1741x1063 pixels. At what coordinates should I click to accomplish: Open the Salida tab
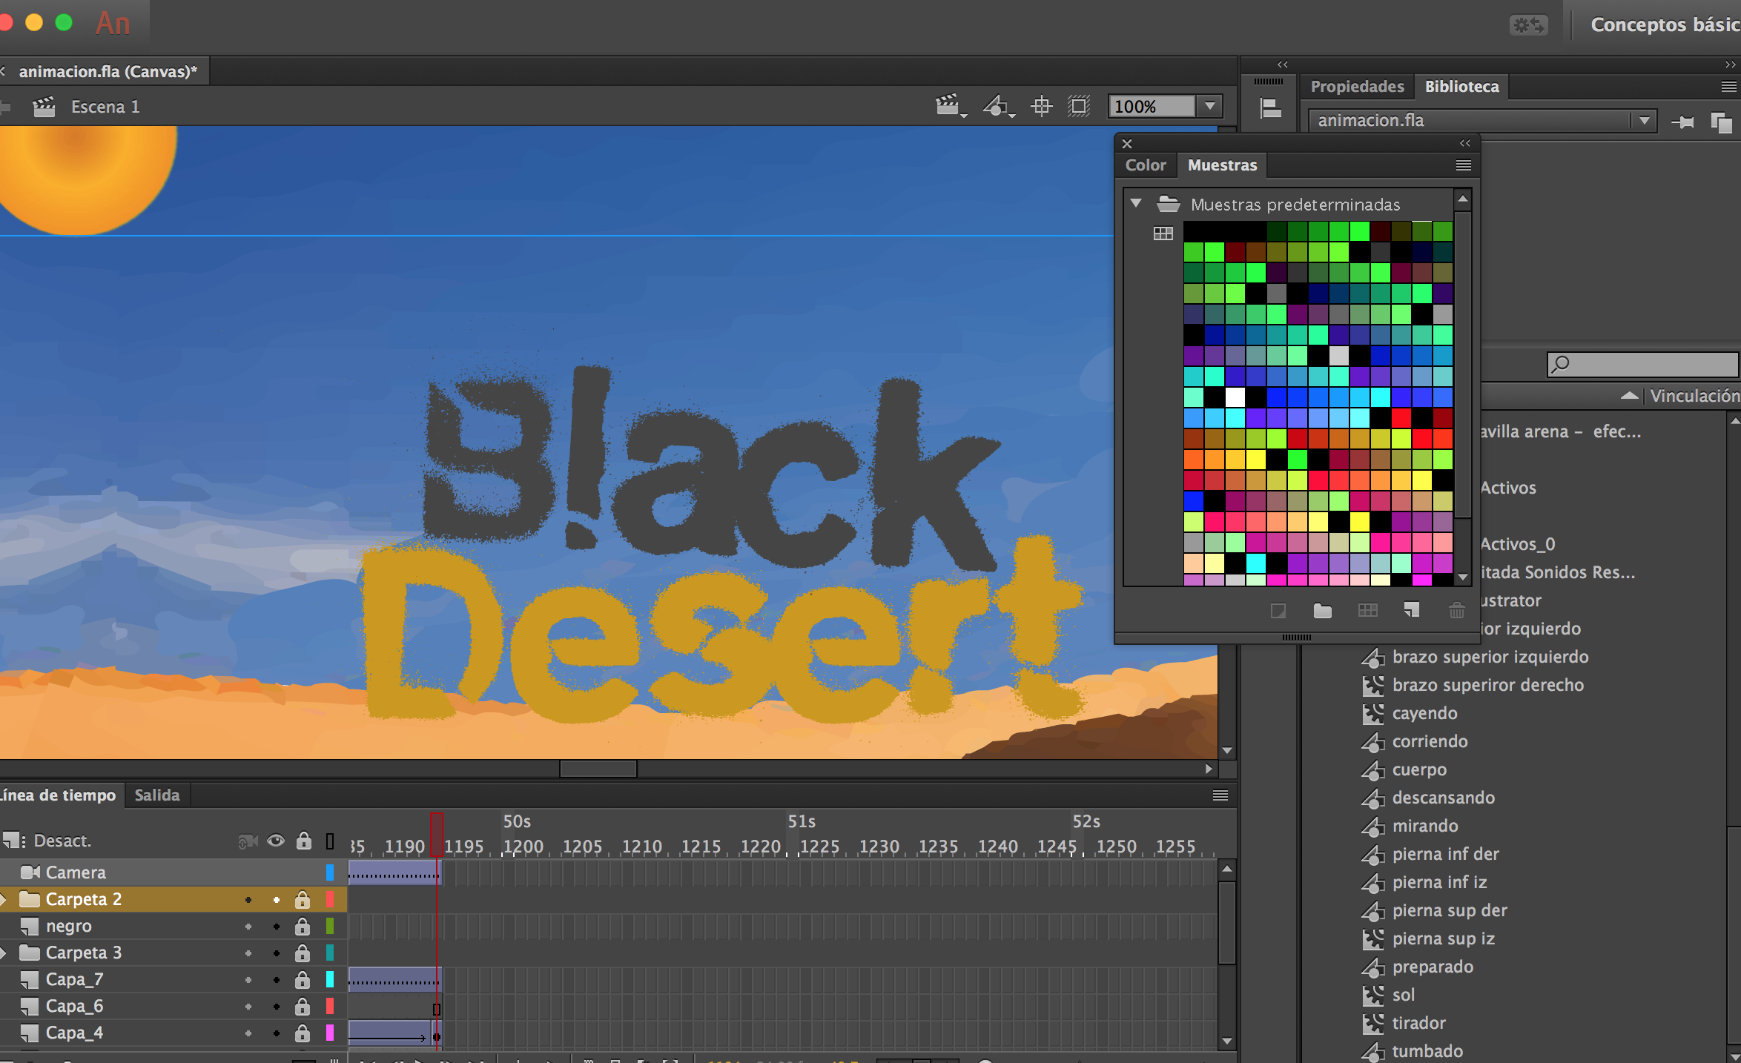[157, 795]
